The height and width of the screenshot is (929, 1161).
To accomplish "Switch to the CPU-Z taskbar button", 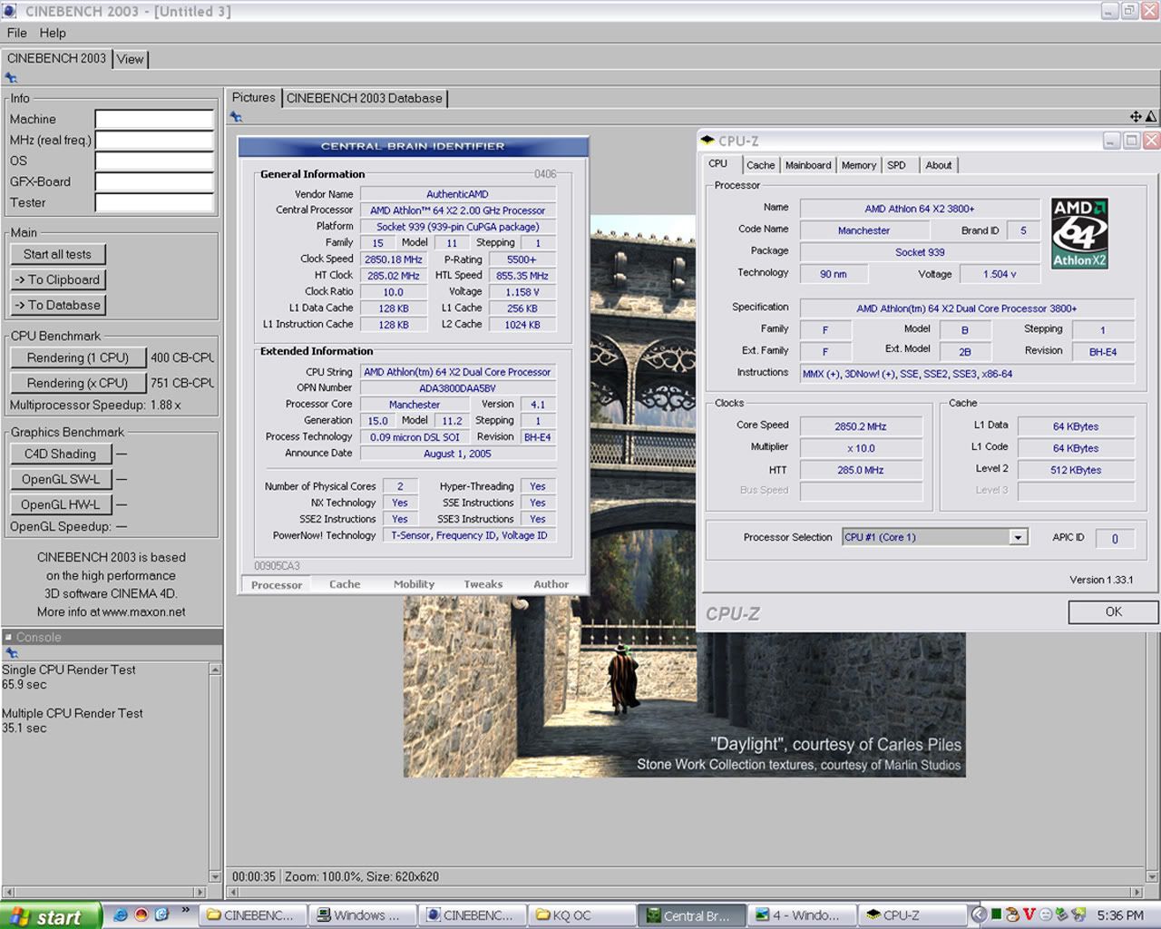I will (912, 915).
